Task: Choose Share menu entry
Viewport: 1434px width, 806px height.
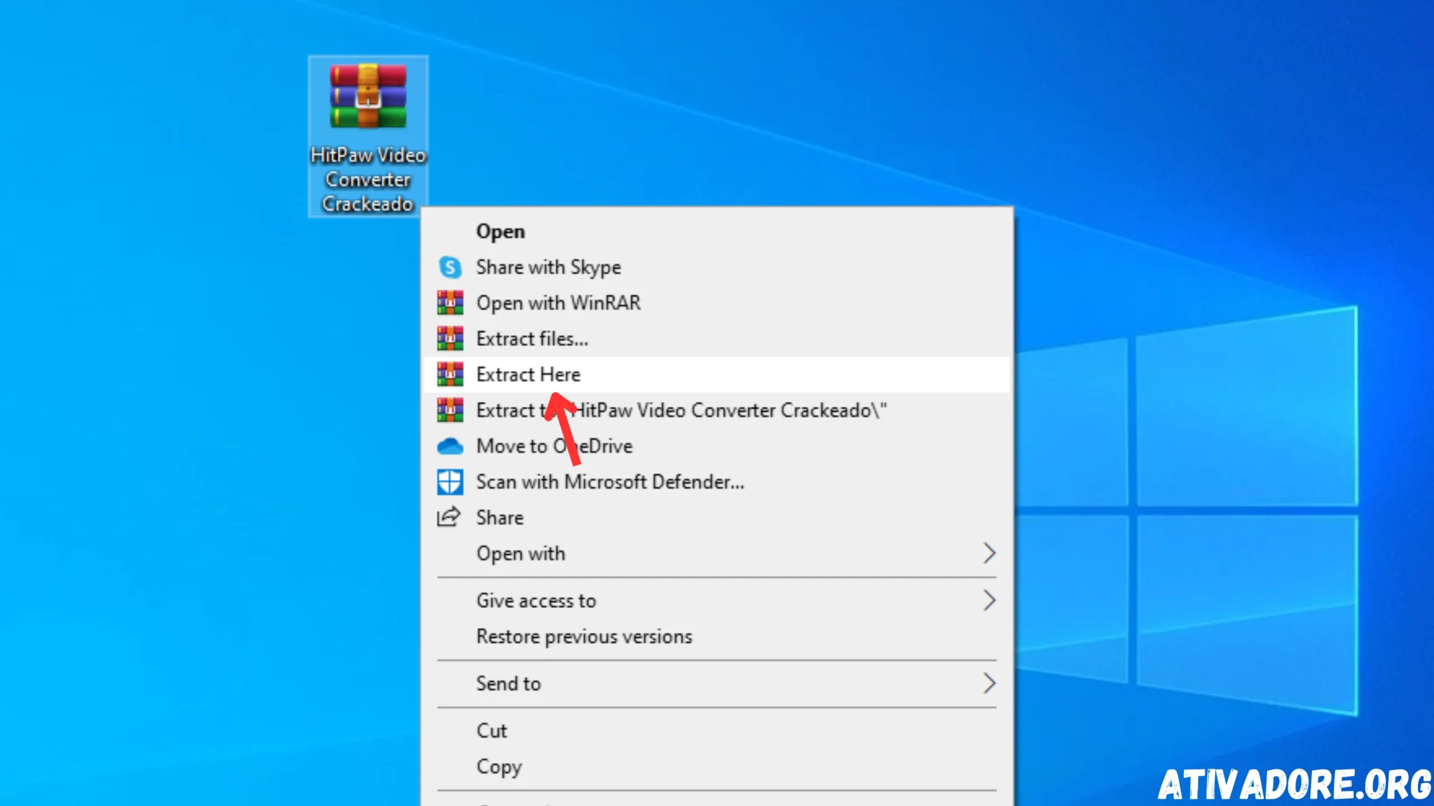Action: click(717, 518)
